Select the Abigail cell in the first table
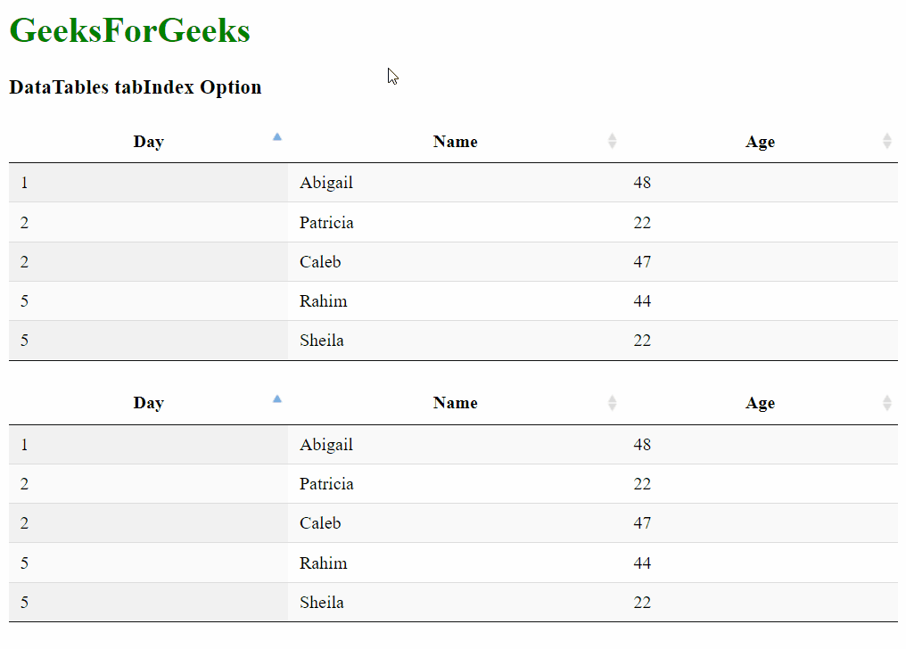 [x=326, y=183]
